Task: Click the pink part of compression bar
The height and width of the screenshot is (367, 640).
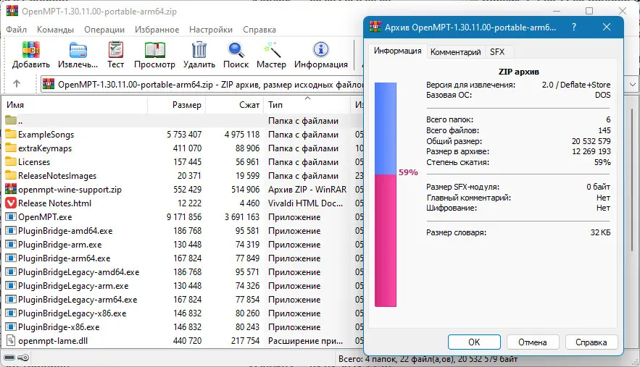Action: click(386, 240)
